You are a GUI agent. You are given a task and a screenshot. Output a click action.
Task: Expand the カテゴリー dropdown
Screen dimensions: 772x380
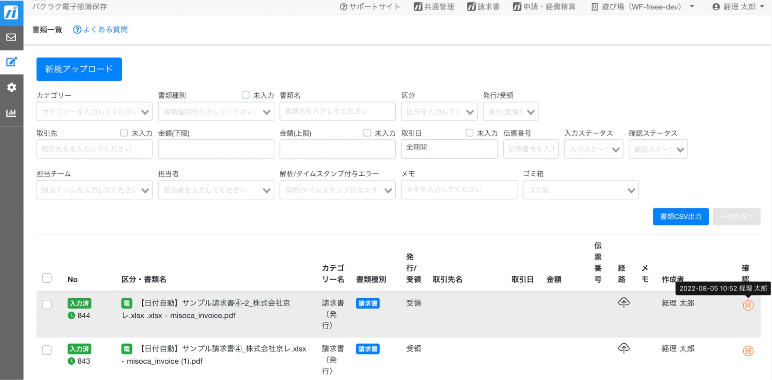click(94, 112)
